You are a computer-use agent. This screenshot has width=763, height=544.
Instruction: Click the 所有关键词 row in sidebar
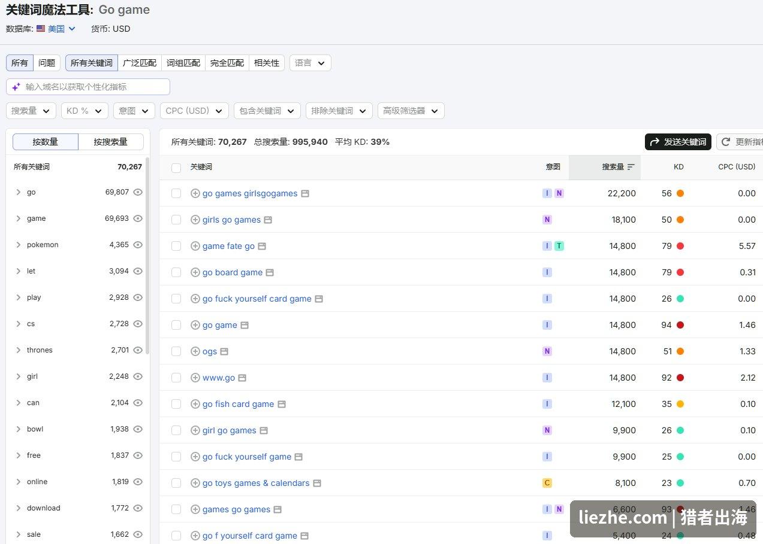[x=78, y=167]
